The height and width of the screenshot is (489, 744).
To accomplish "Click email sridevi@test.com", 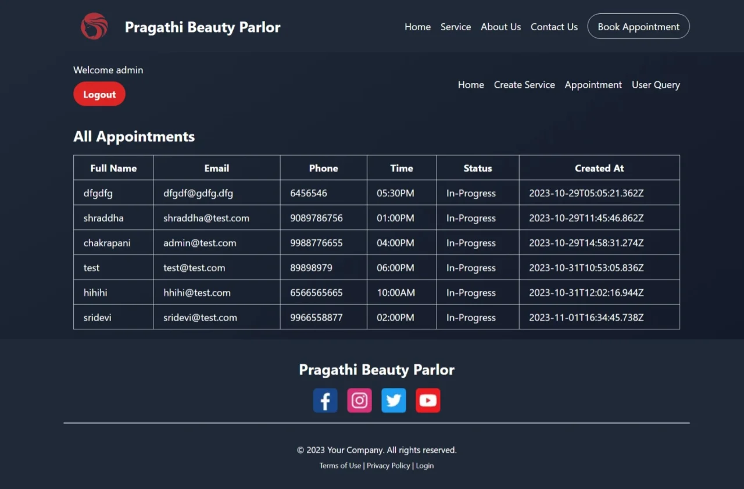I will tap(200, 318).
